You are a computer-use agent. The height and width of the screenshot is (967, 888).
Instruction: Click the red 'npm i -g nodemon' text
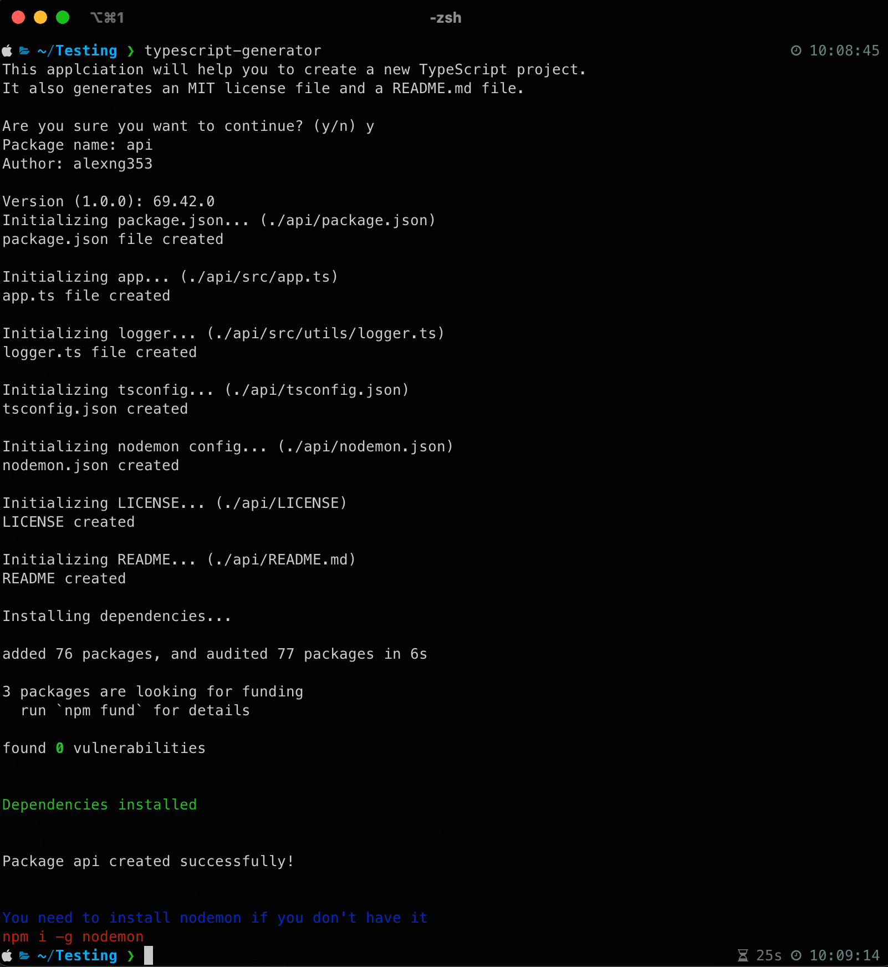[x=73, y=937]
